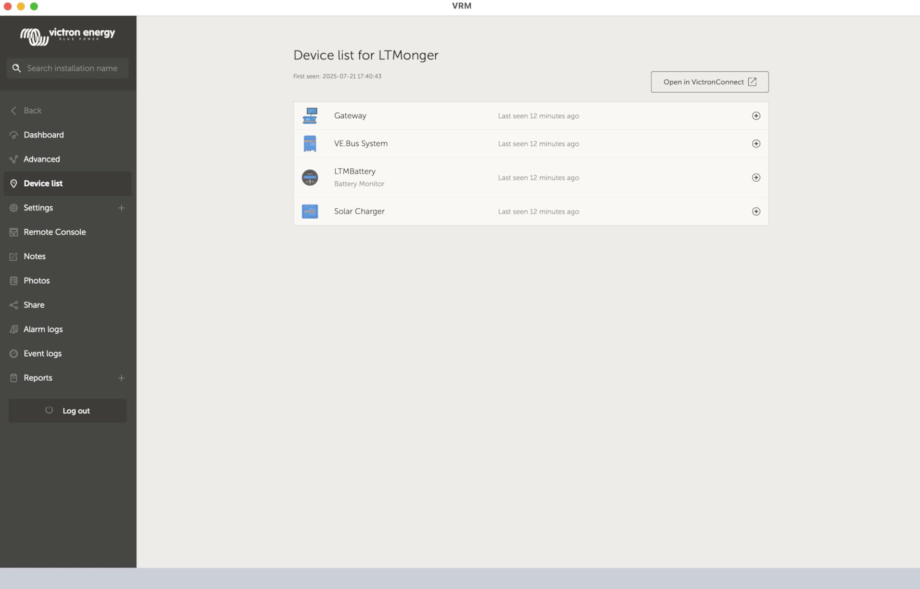Expand the VE.Bus System row

(756, 144)
